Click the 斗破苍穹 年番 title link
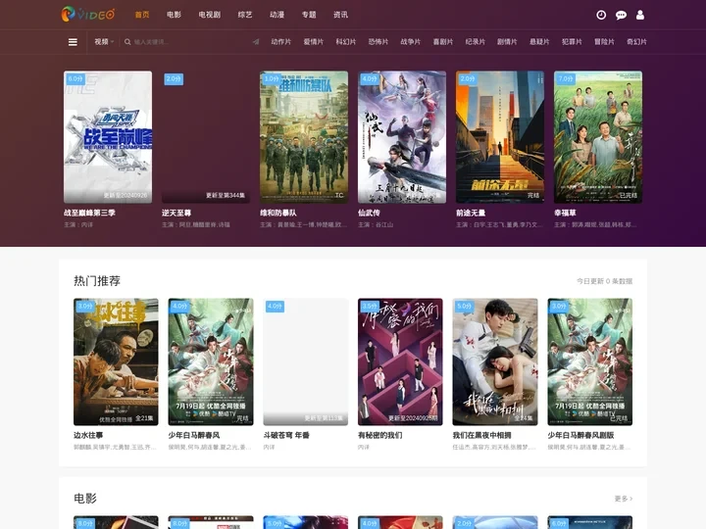Viewport: 706px width, 529px height. click(286, 435)
